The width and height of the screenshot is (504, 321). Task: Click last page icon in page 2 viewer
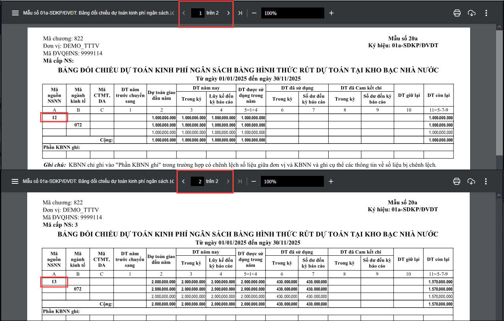[240, 181]
